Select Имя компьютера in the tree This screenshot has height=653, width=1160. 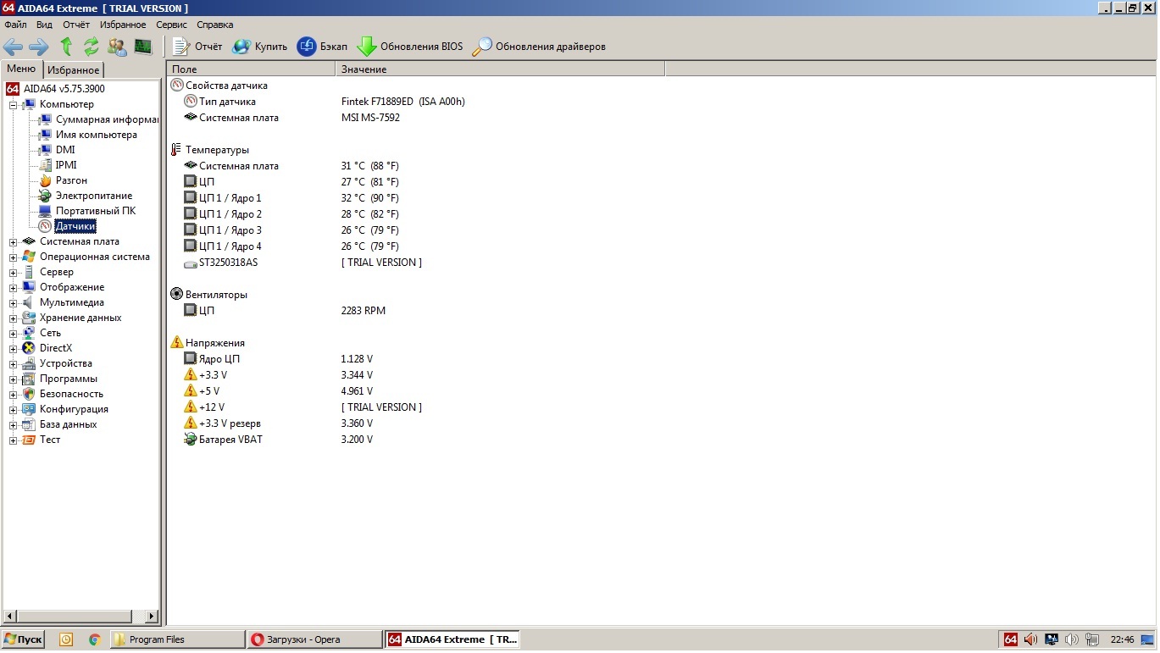tap(97, 135)
